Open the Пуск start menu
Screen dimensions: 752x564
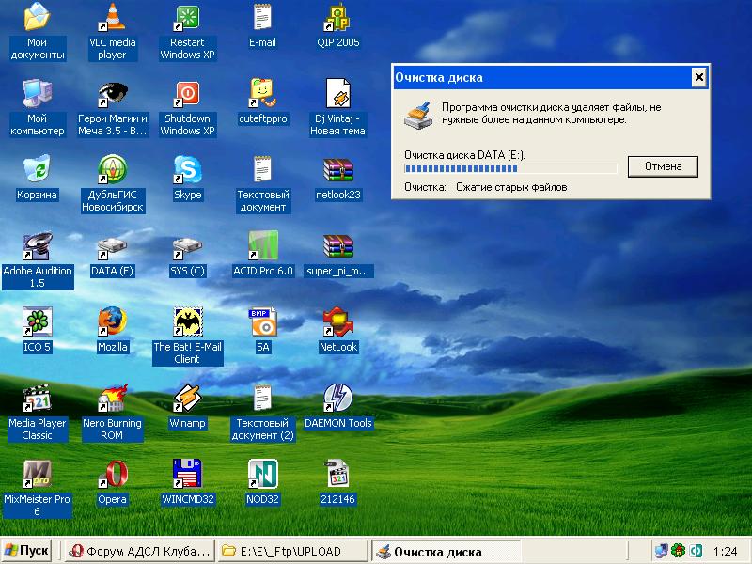(x=26, y=551)
